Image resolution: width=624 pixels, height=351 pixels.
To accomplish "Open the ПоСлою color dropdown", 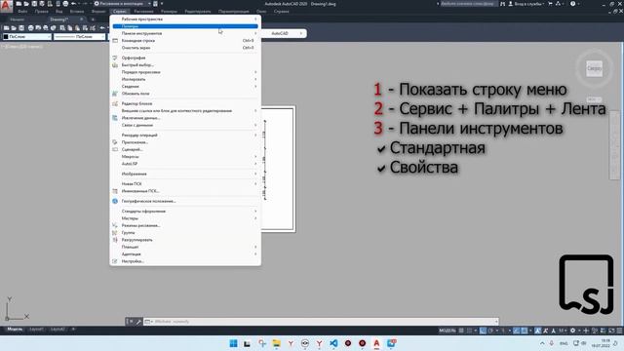I will pos(27,37).
